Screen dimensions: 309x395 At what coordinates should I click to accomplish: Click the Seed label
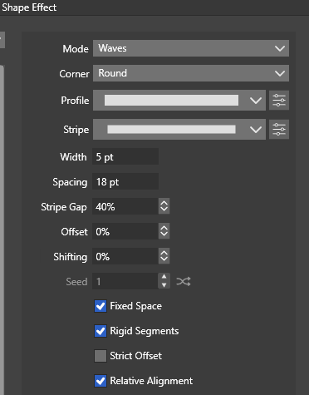(76, 282)
